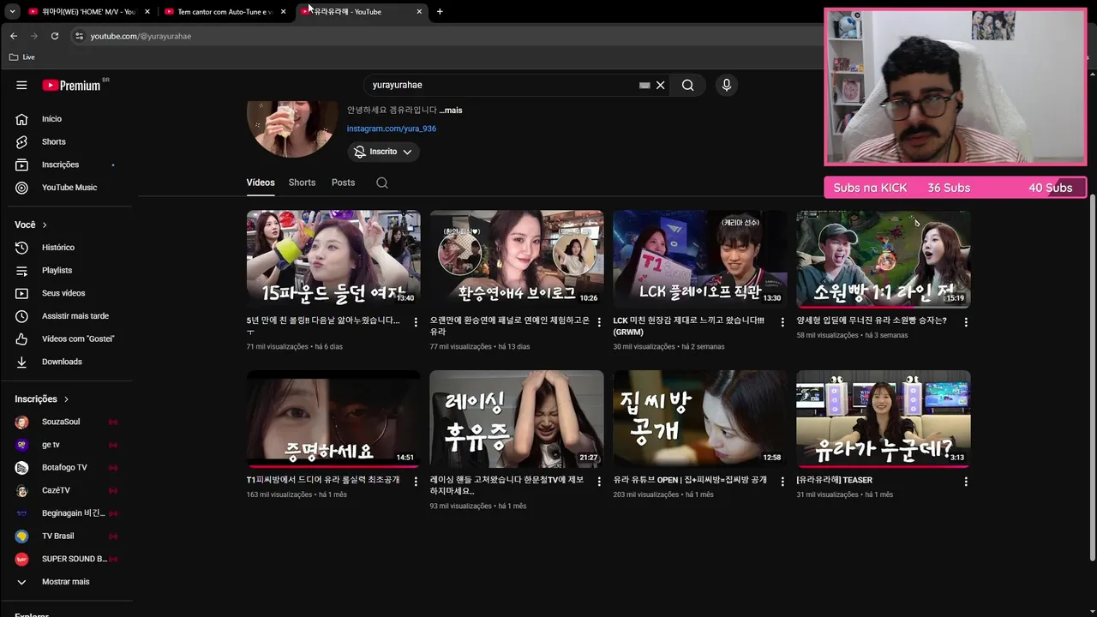Open options for T1피씨방 video
Screen dimensions: 1097x617
(416, 482)
